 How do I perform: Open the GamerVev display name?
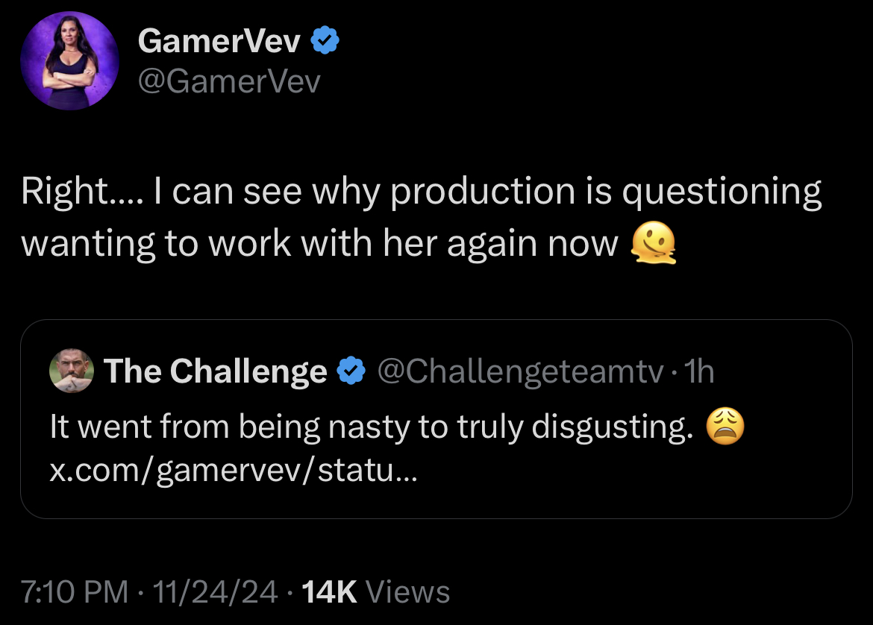(x=219, y=40)
